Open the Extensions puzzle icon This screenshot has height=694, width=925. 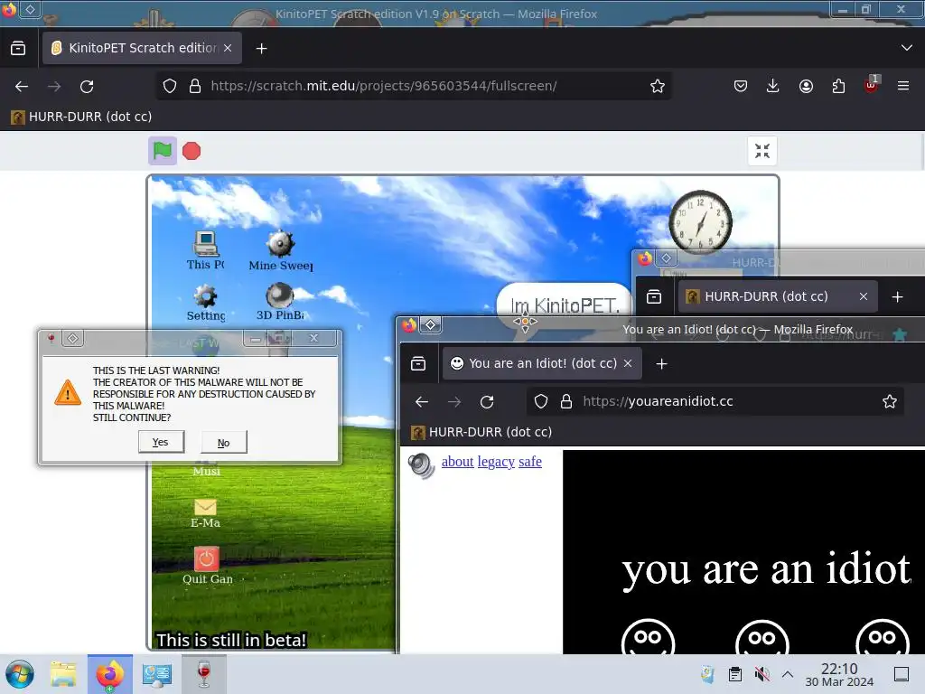click(x=838, y=86)
